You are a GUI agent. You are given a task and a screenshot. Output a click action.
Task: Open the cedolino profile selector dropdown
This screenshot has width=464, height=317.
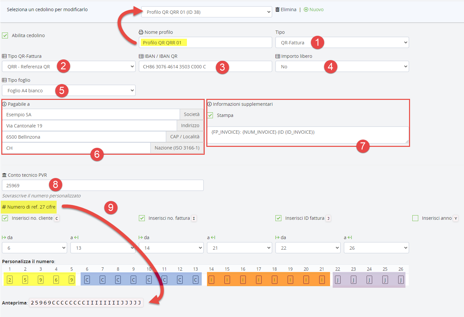(x=206, y=12)
